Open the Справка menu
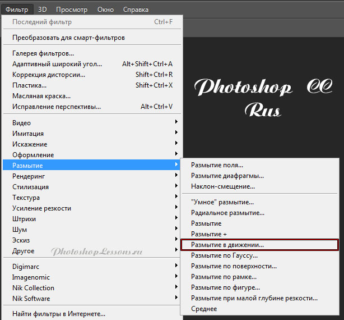The image size is (344, 320). tap(136, 10)
